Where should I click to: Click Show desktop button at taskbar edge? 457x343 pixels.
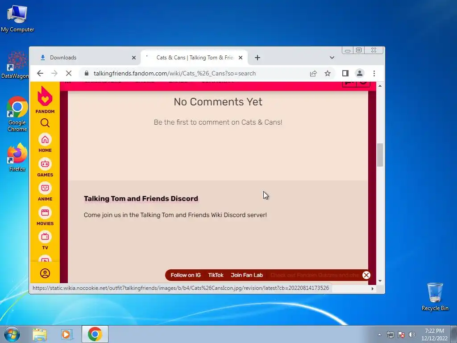pyautogui.click(x=454, y=334)
